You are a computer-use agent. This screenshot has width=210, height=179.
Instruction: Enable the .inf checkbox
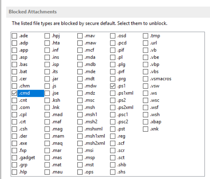click(x=47, y=50)
